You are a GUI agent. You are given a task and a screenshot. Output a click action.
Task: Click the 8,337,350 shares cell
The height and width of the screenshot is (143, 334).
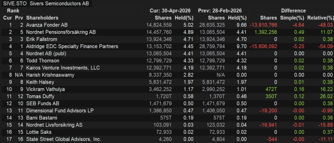(160, 75)
